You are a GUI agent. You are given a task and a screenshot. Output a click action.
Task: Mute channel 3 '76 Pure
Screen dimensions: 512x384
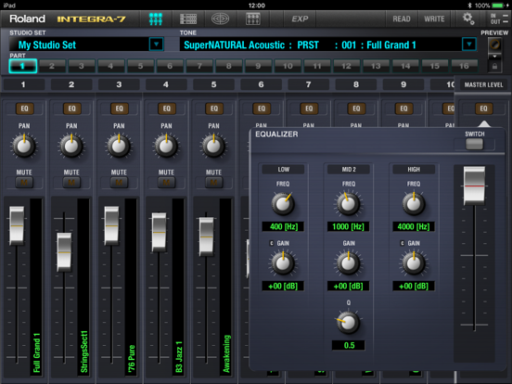coord(119,182)
